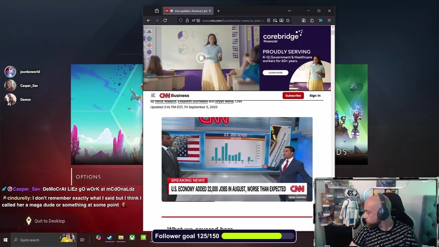Open author Elisabeth Buchwald's profile link
This screenshot has height=247, width=439.
pyautogui.click(x=193, y=102)
